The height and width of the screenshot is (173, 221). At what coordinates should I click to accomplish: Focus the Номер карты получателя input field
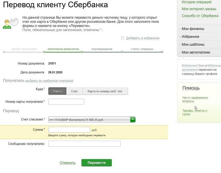coord(66,102)
